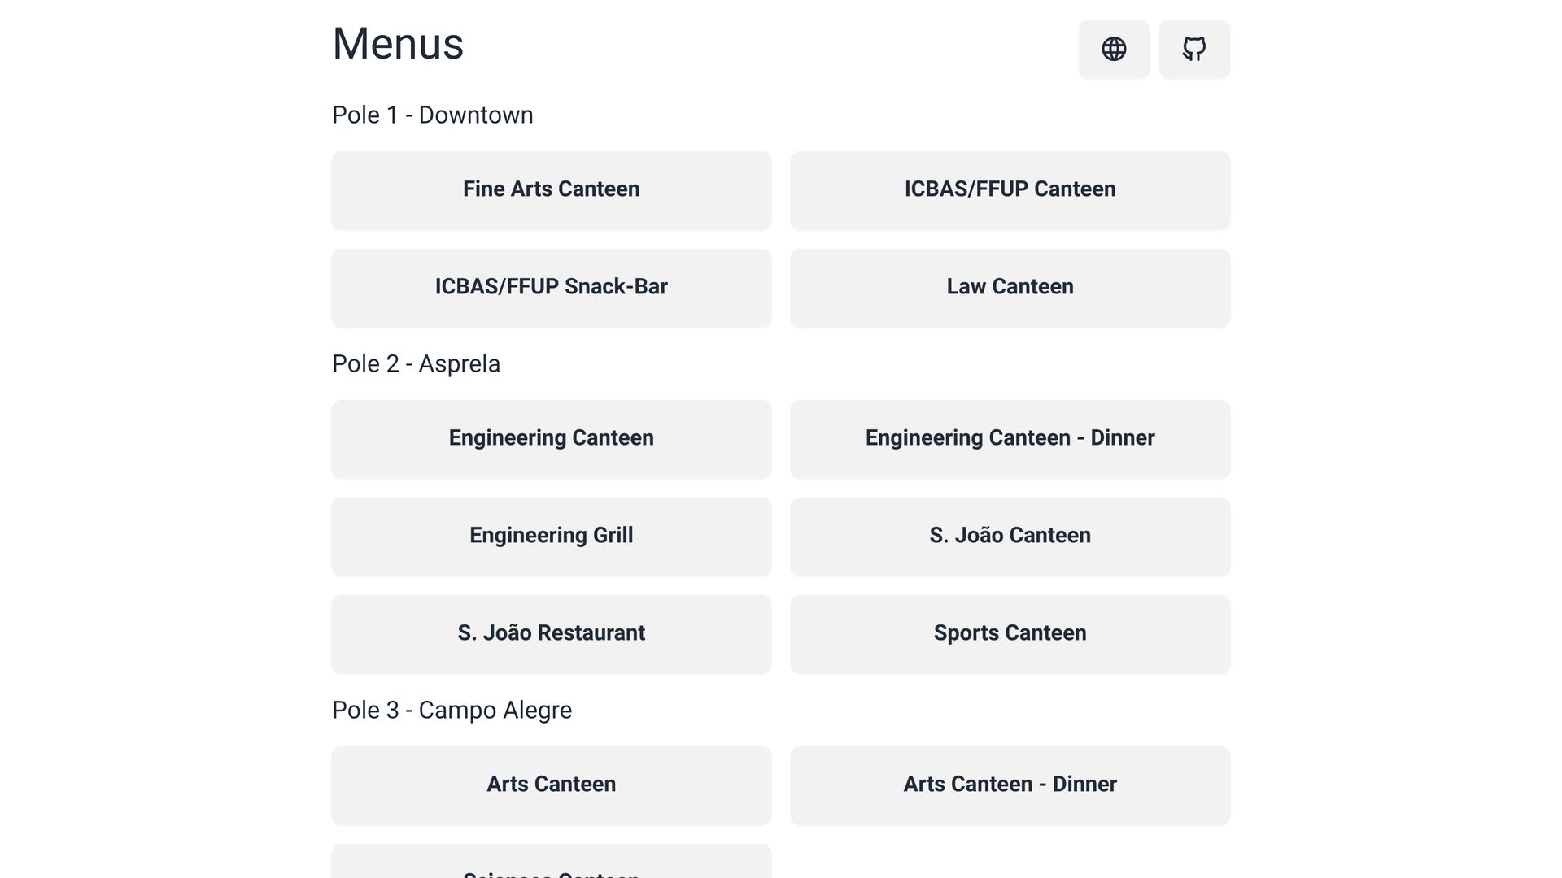Click the Menus page title
This screenshot has width=1562, height=878.
398,44
